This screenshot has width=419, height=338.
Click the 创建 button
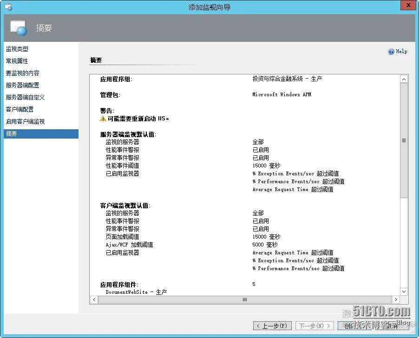(354, 326)
